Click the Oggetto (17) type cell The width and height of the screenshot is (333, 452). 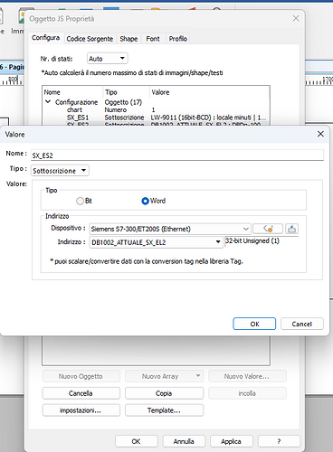click(x=123, y=102)
